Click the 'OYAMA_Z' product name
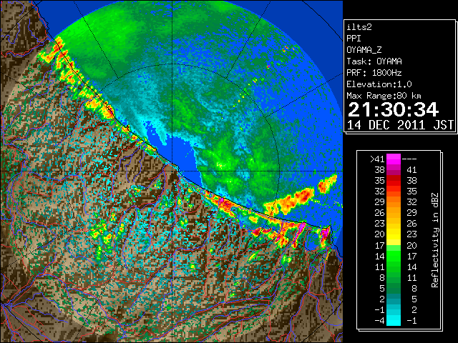Screen dimensions: 458x343 tap(364, 50)
